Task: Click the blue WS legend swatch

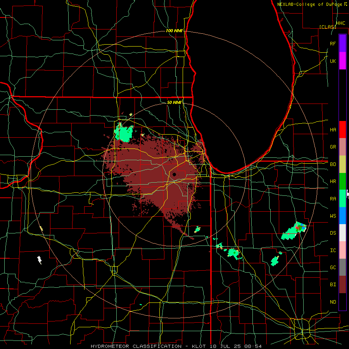Action: 342,216
